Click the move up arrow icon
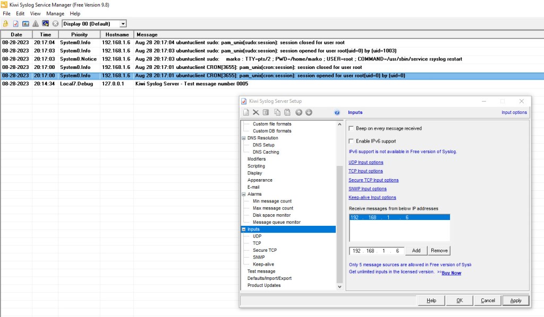The height and width of the screenshot is (317, 544). (299, 112)
